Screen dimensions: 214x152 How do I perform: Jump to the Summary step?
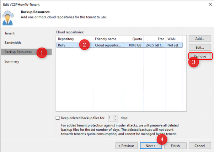[12, 61]
